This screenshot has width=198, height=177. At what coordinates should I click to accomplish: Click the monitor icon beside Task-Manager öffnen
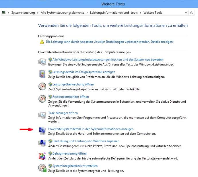coord(42,115)
